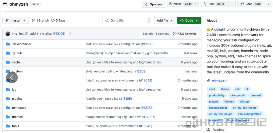
Task: Open pull request #13105 in latest commit
Action: [60, 34]
